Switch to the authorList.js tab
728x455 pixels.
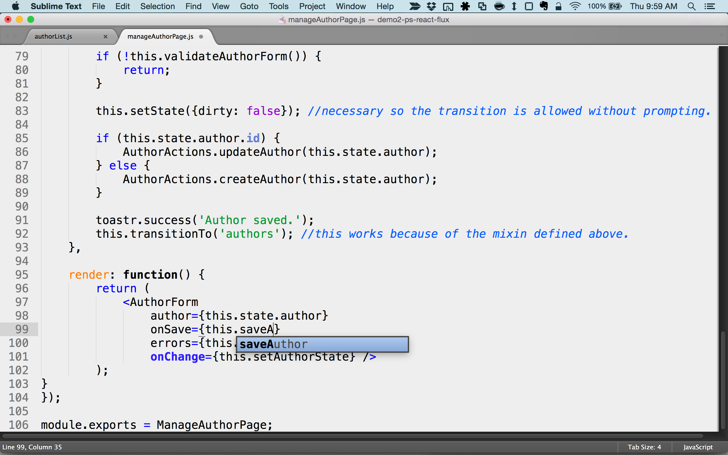point(53,36)
